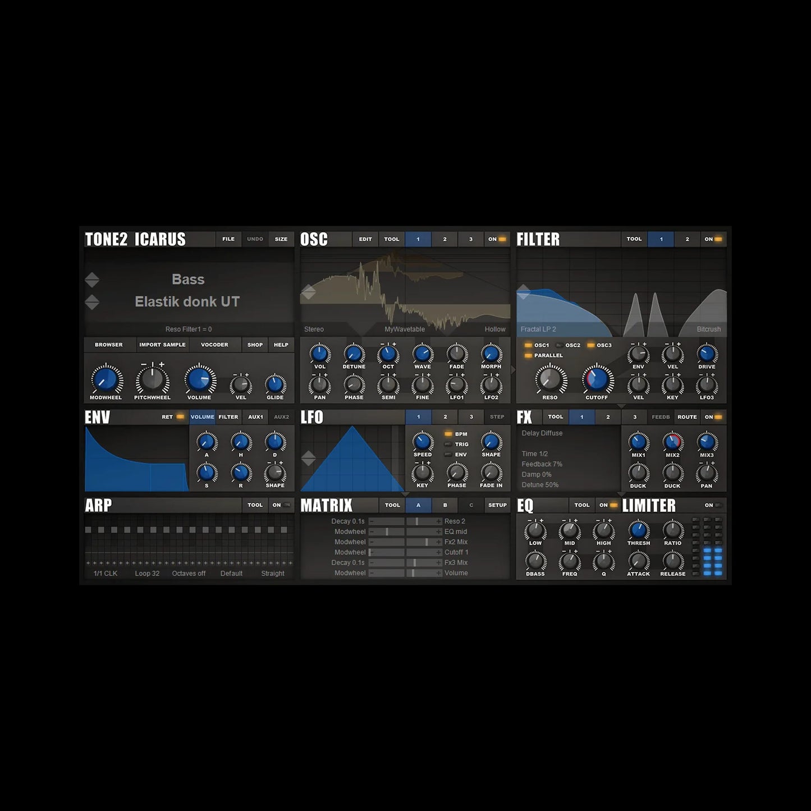Open the preset category selector showing Bass

tap(188, 280)
